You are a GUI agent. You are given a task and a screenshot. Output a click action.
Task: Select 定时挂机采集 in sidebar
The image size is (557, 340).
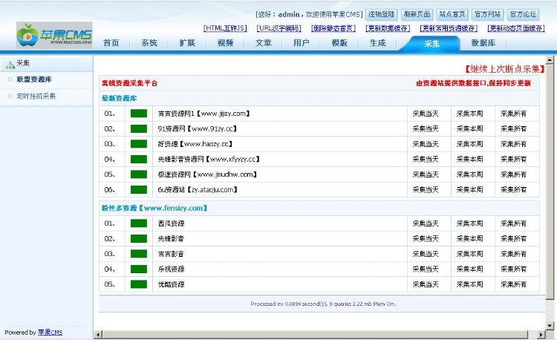36,97
